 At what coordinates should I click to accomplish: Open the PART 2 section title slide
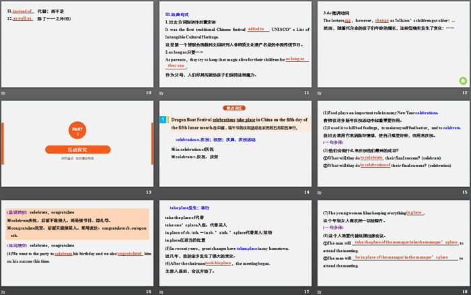(x=78, y=143)
